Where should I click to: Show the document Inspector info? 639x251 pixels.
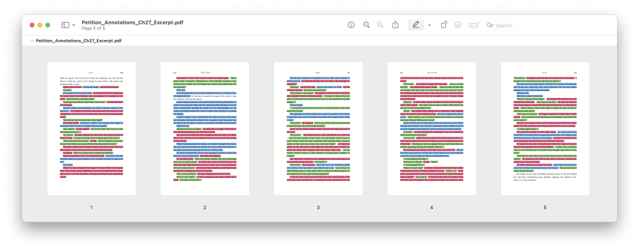(351, 25)
